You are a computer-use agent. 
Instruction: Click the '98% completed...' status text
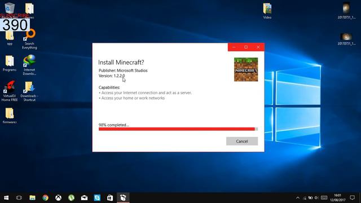[114, 125]
